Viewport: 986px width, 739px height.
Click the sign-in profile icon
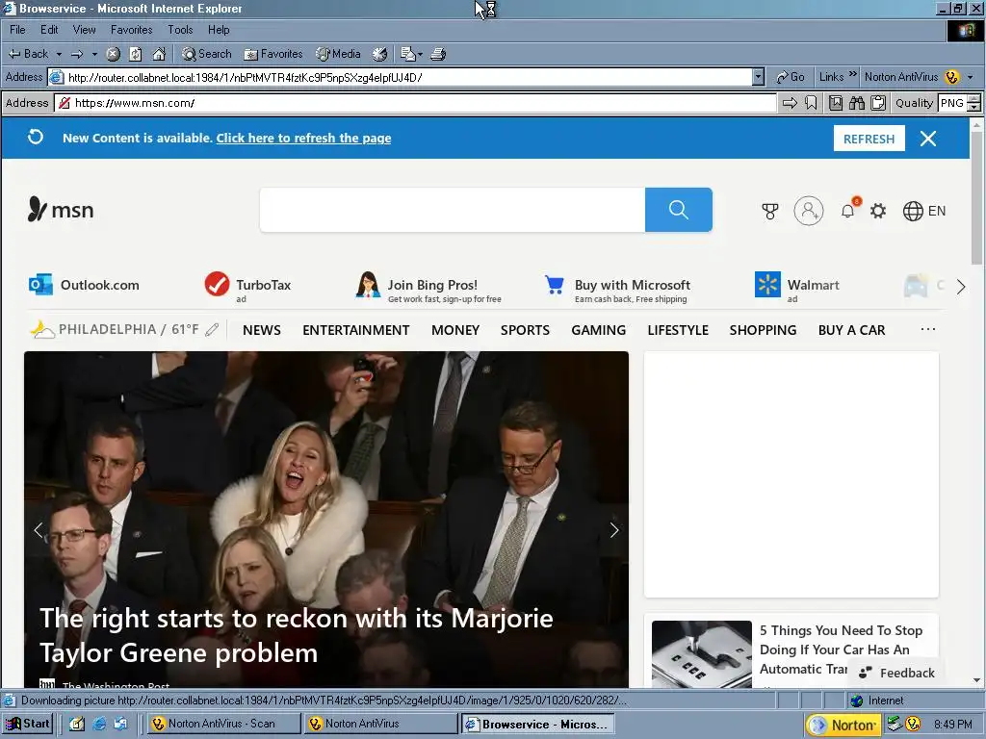809,211
